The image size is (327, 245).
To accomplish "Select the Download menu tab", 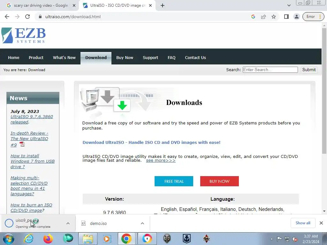I will tap(96, 58).
